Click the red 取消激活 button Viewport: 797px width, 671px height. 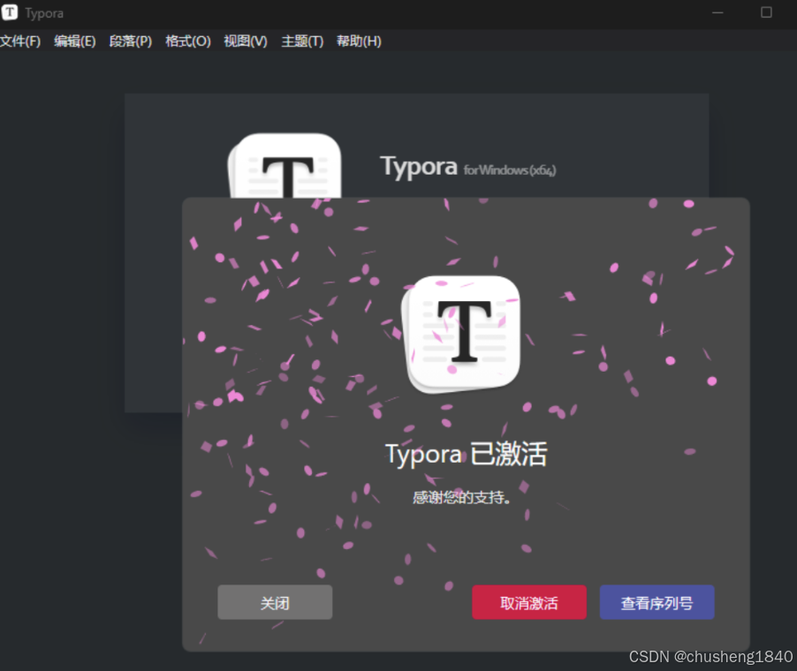[529, 602]
